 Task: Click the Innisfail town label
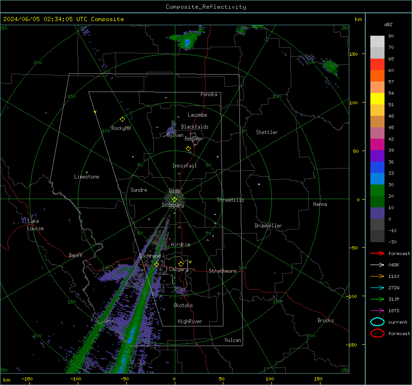pos(184,166)
